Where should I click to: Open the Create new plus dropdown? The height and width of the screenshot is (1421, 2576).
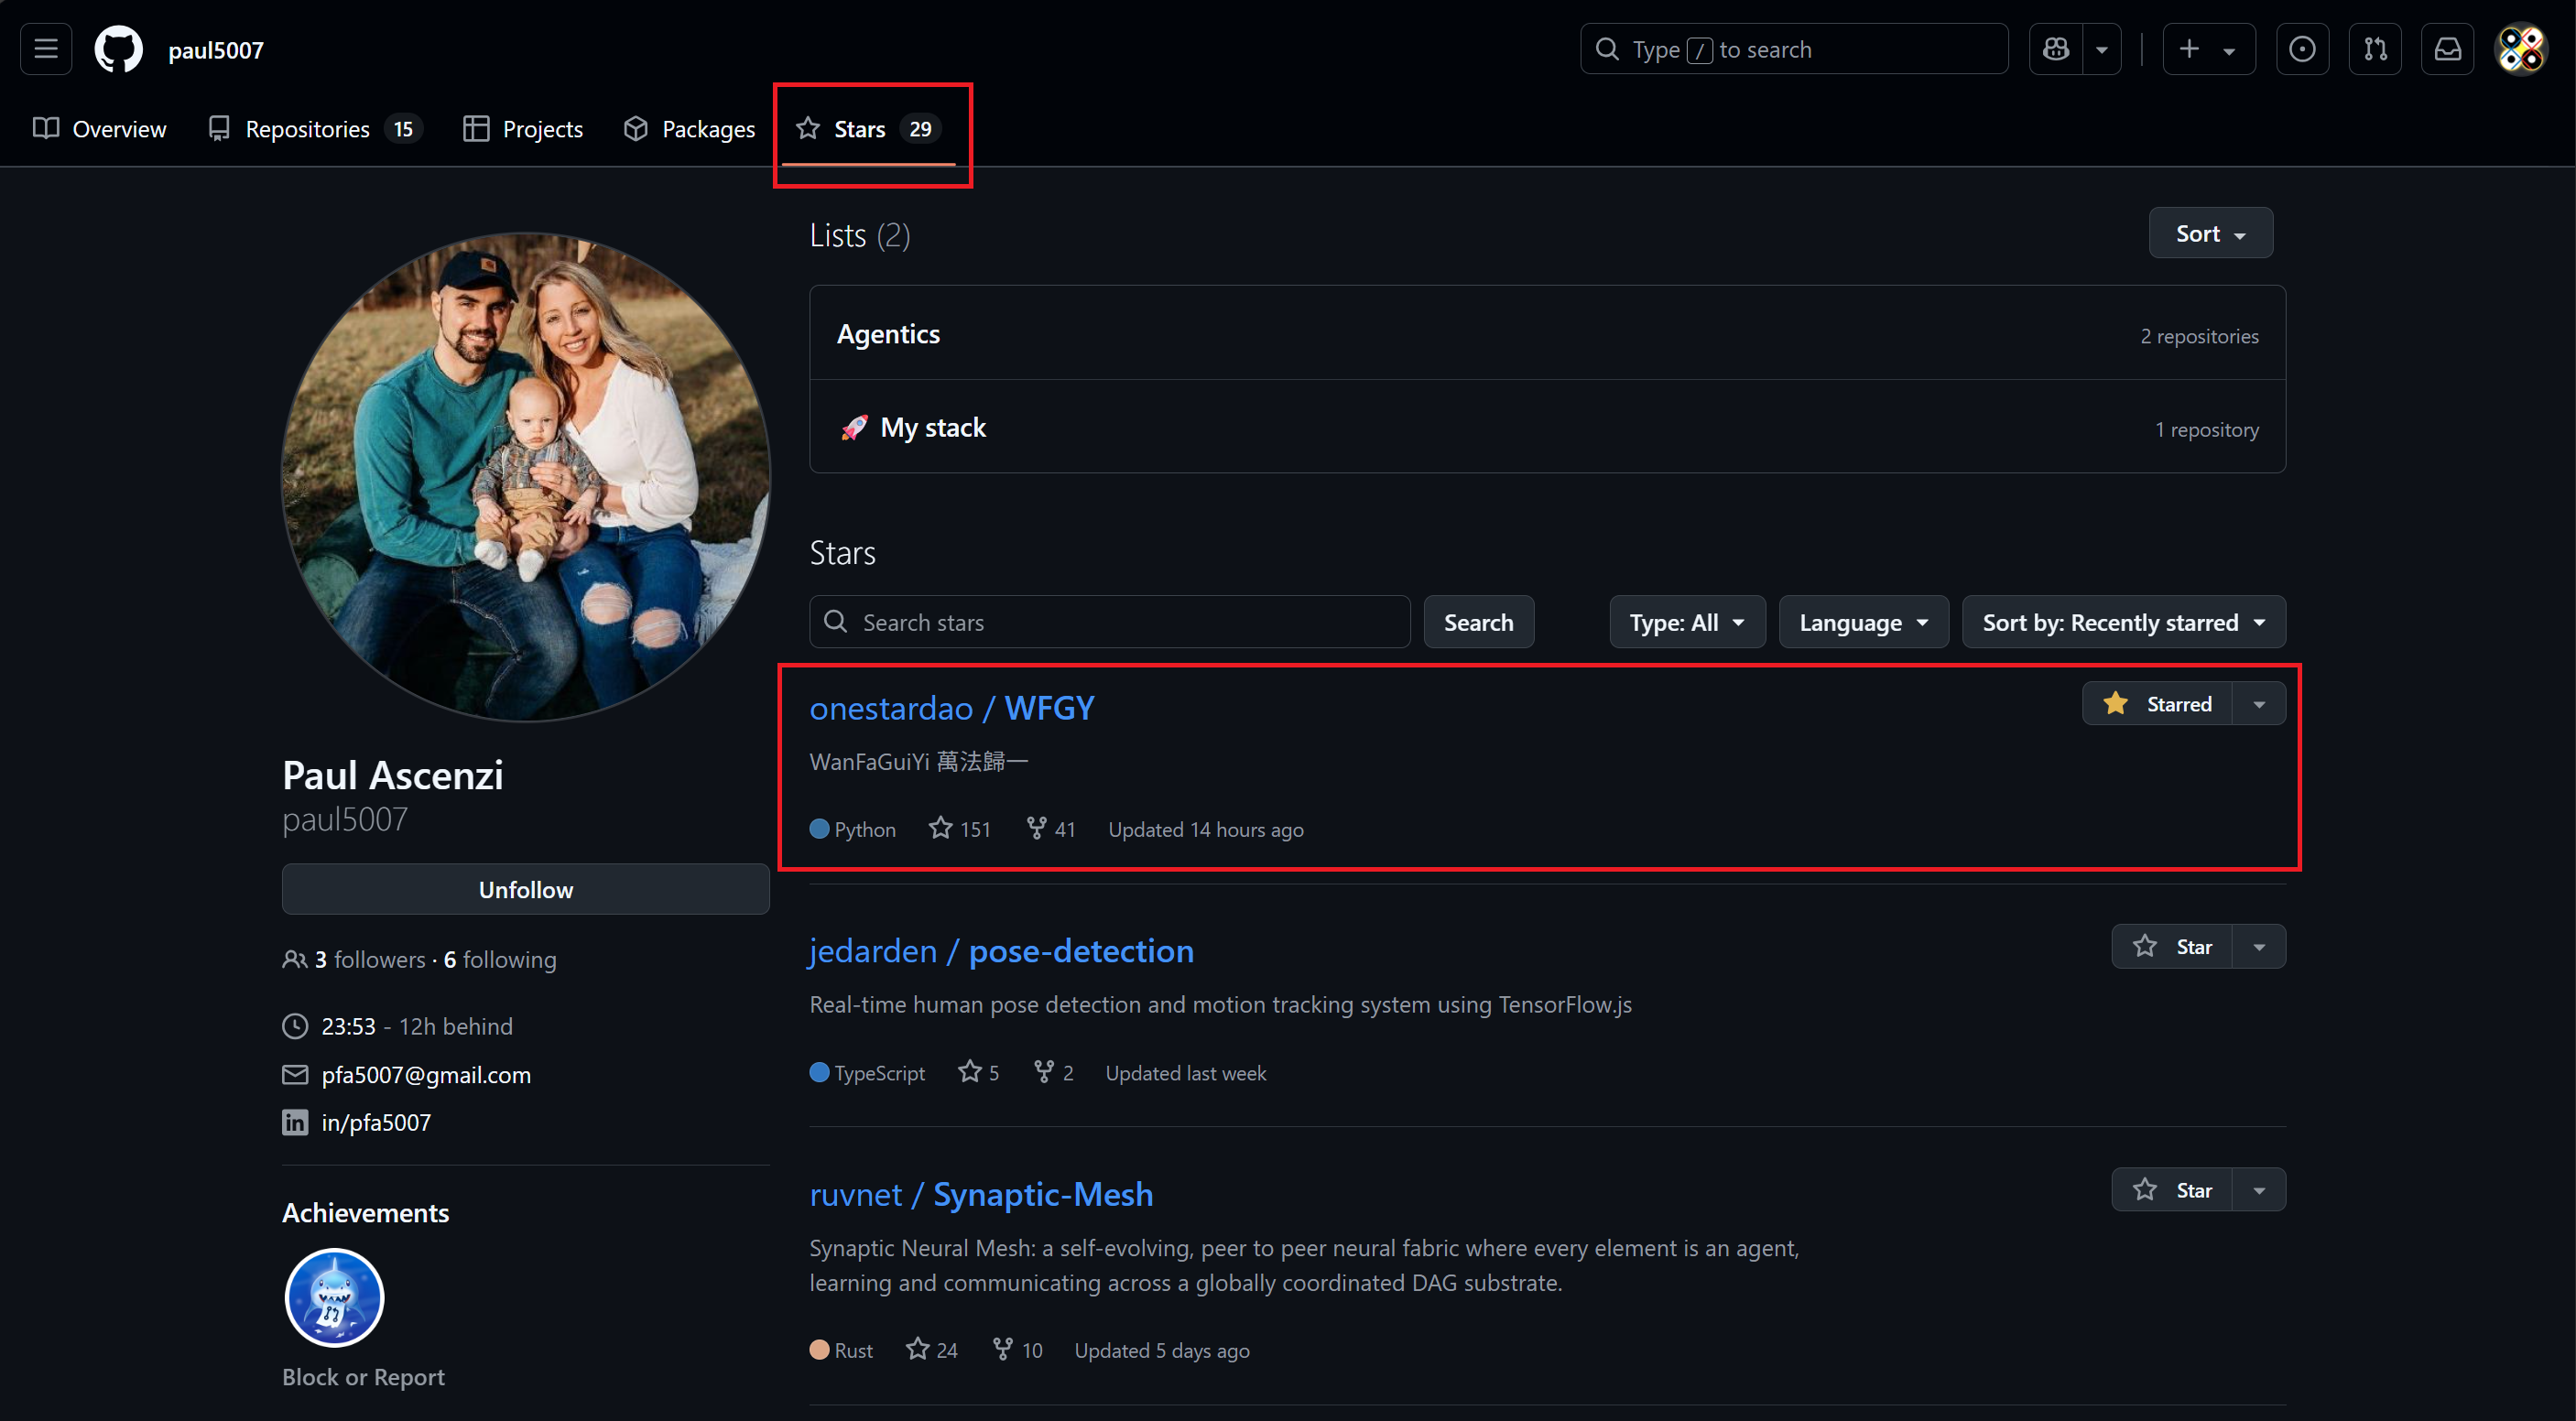pos(2208,49)
